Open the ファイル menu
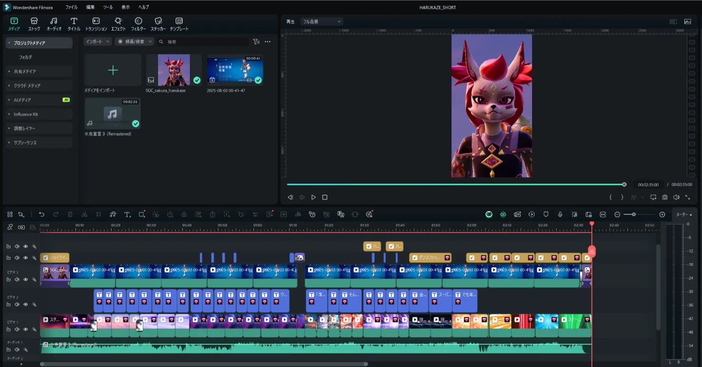Viewport: 702px width, 367px height. [x=71, y=7]
